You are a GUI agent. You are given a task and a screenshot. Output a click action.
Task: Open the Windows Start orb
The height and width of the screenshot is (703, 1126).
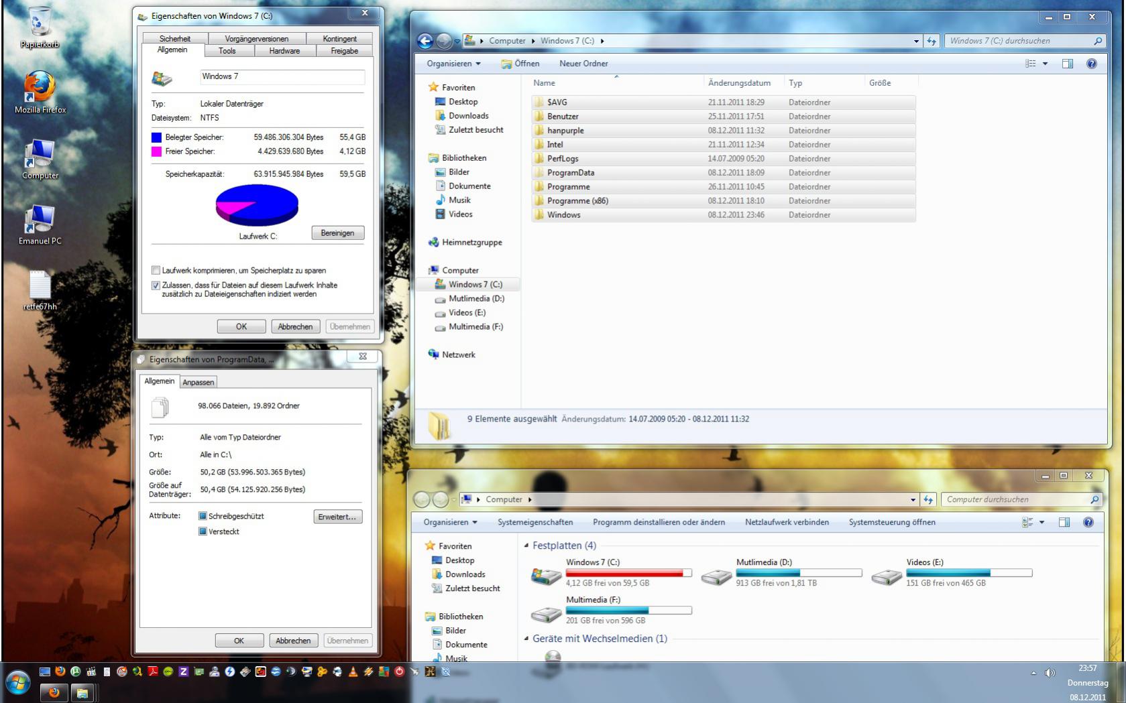point(17,683)
